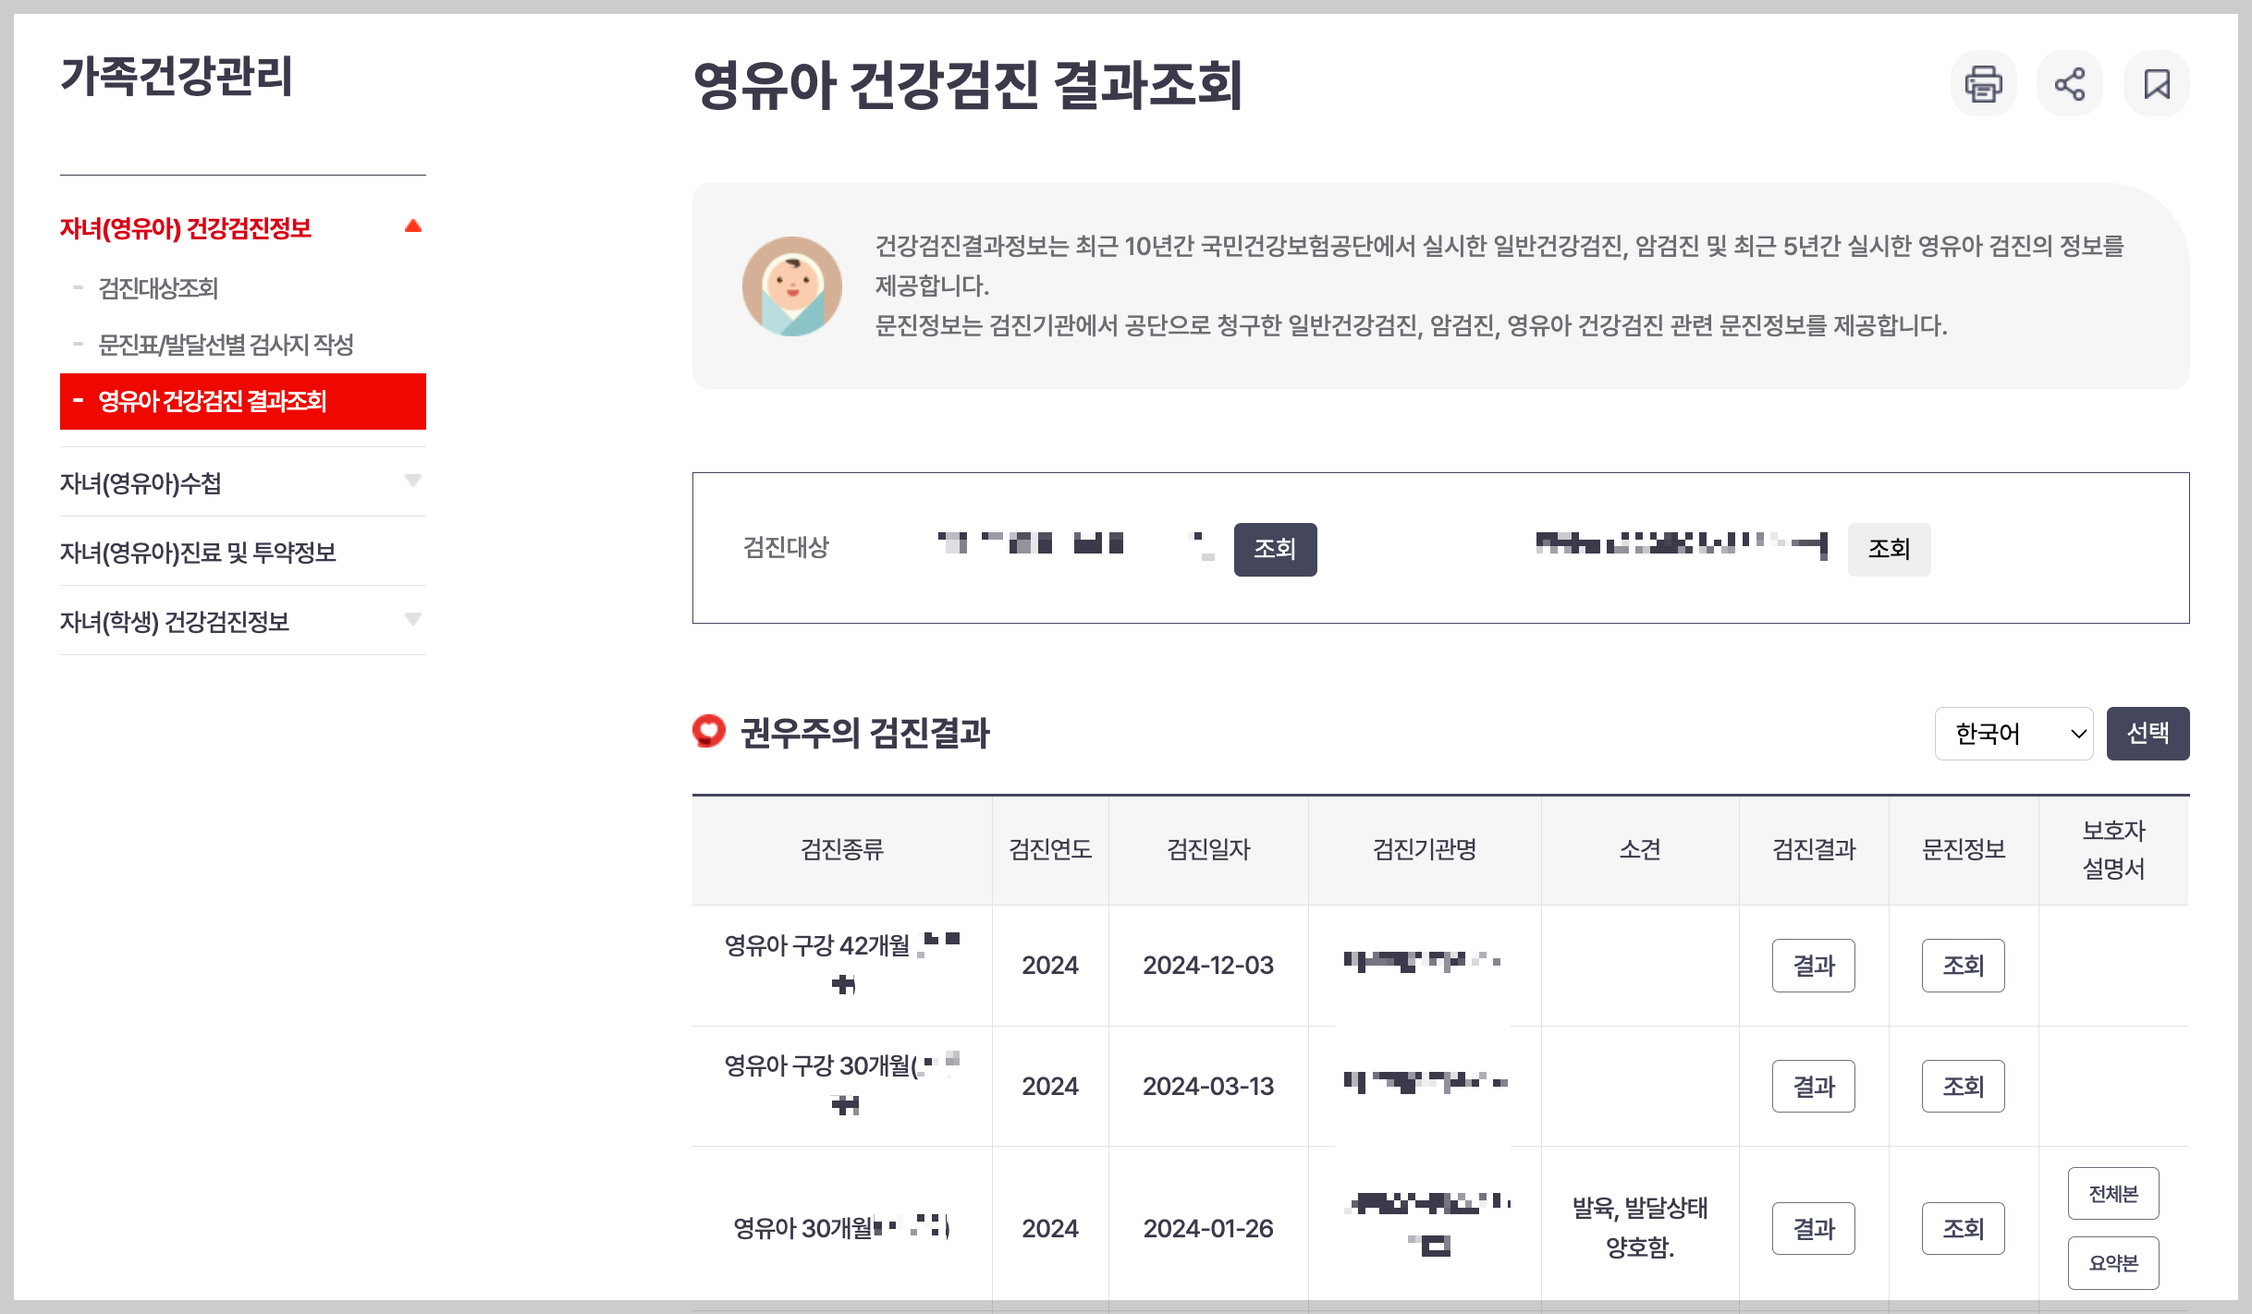The image size is (2252, 1314).
Task: Click the bookmark icon
Action: 2156,84
